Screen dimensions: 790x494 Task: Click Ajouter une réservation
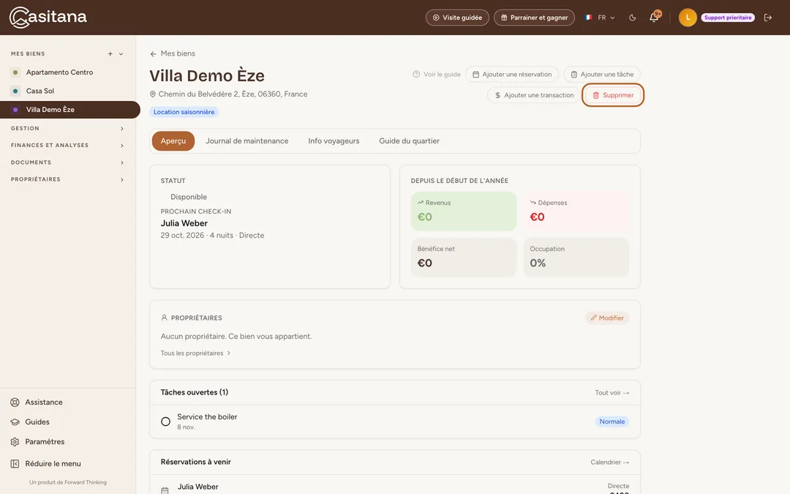pos(512,74)
